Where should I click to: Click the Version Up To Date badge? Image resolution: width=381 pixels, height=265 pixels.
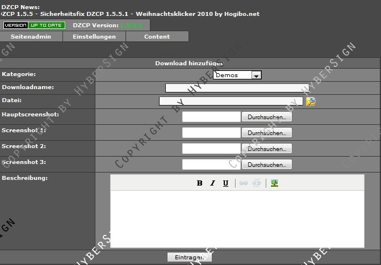pos(34,26)
